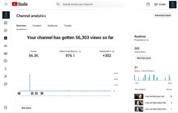Click the thumbnail of the video with 4 views
This screenshot has height=113, width=178.
(x=139, y=103)
